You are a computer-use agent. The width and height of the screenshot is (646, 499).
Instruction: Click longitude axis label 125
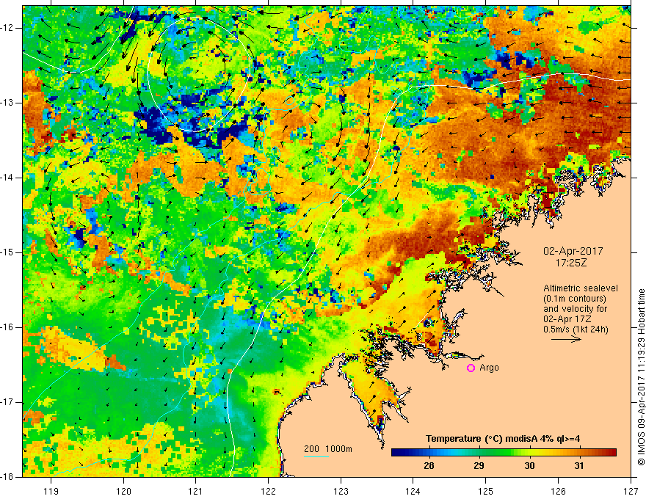tap(486, 491)
